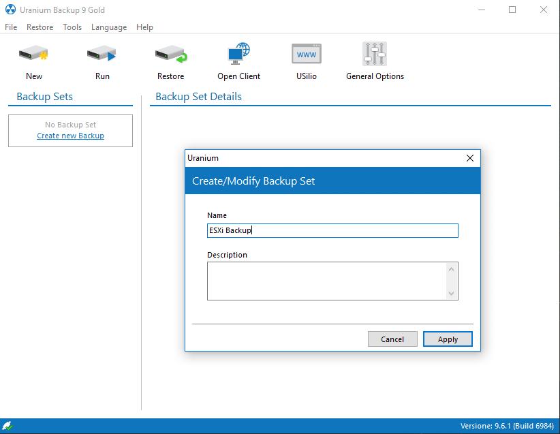Click the No Backup Set text
The height and width of the screenshot is (434, 560).
click(70, 125)
